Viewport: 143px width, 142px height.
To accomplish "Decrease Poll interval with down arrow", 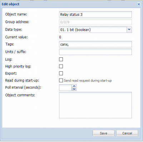I will (x=74, y=89).
